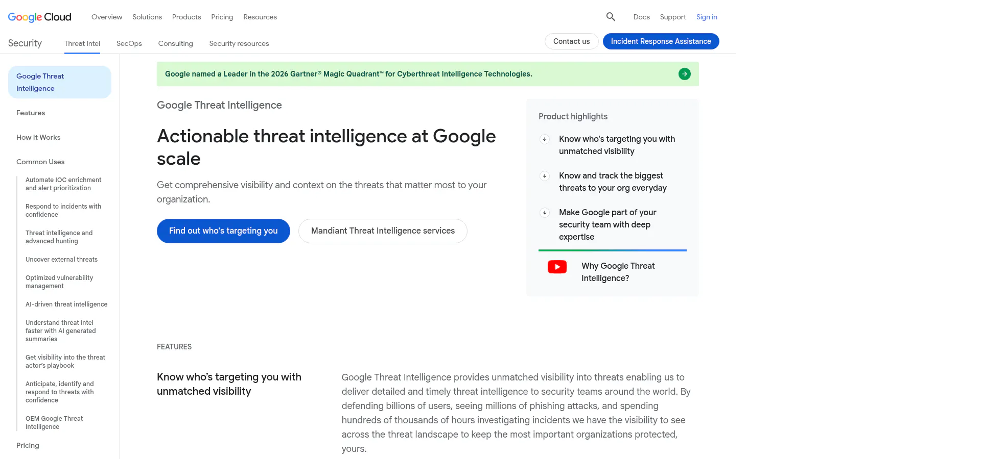Click the Security section title

(25, 43)
